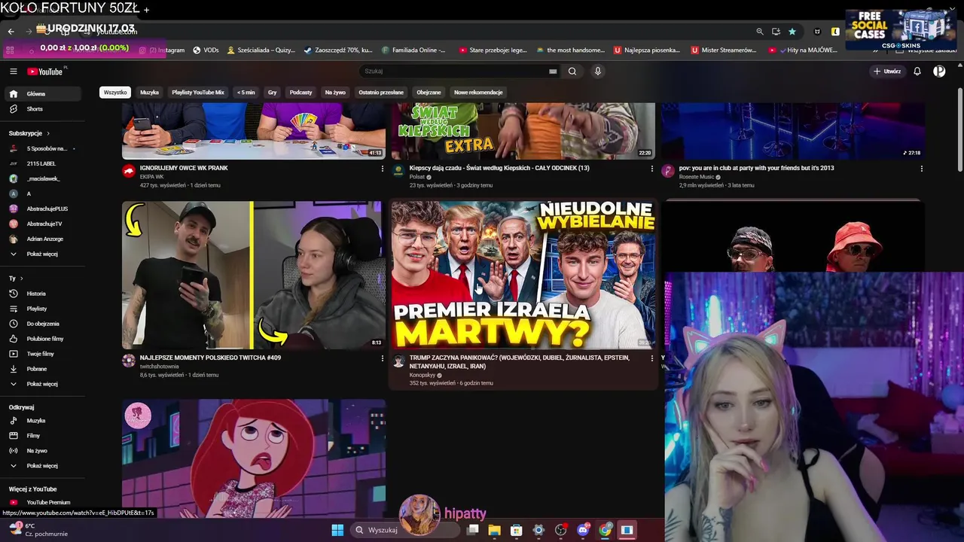Screen dimensions: 964x542
Task: Open subscription 2115 LABEL
Action: 42,163
